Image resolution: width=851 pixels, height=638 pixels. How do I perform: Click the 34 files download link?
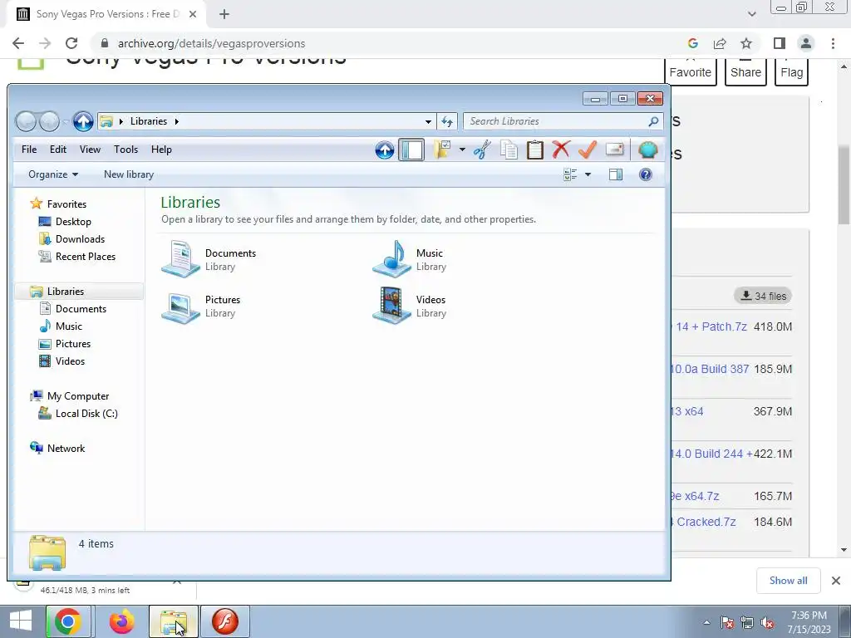pos(763,296)
